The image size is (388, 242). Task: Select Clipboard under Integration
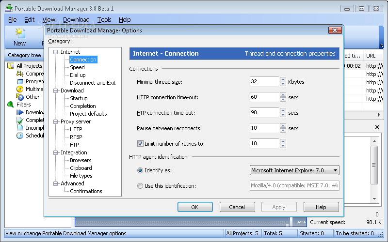pos(81,168)
